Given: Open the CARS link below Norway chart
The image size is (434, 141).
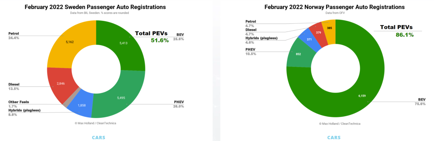Looking at the screenshot, I should (334, 137).
